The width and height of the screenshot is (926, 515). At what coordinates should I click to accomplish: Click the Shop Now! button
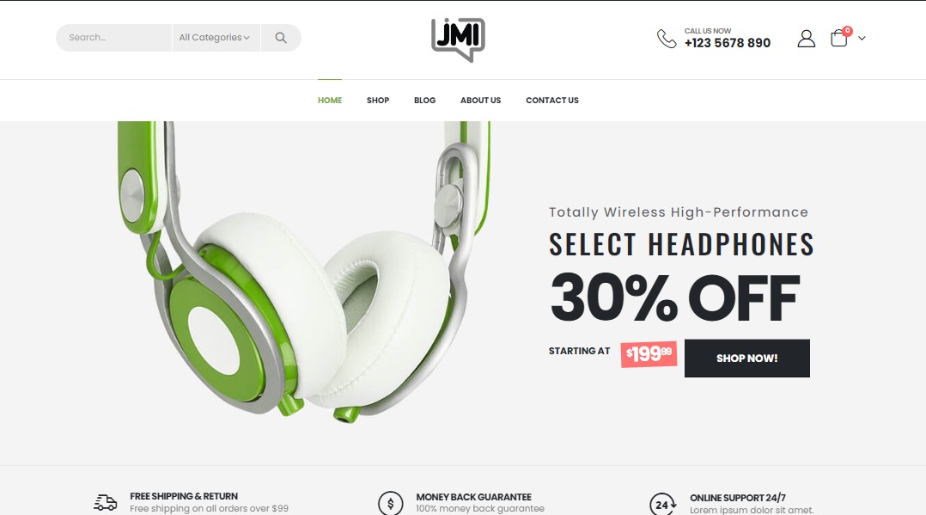point(747,359)
